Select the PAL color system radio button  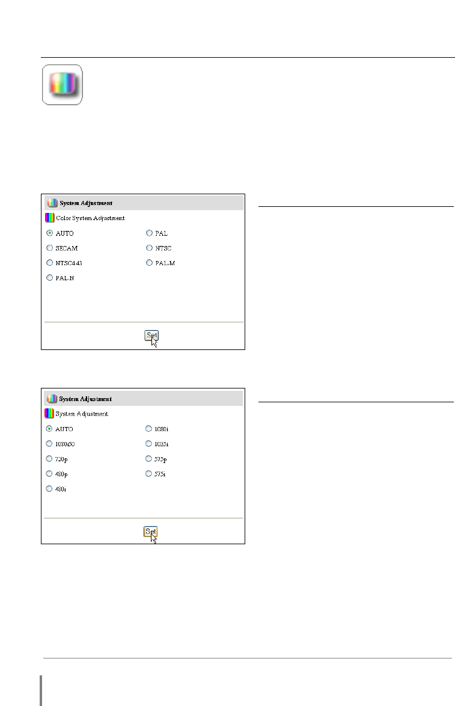tap(150, 233)
